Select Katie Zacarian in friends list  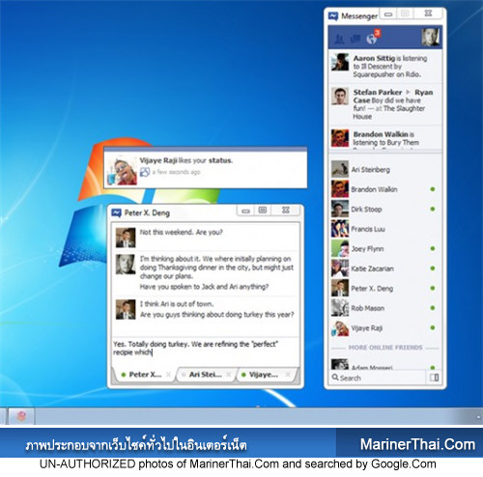pyautogui.click(x=385, y=268)
